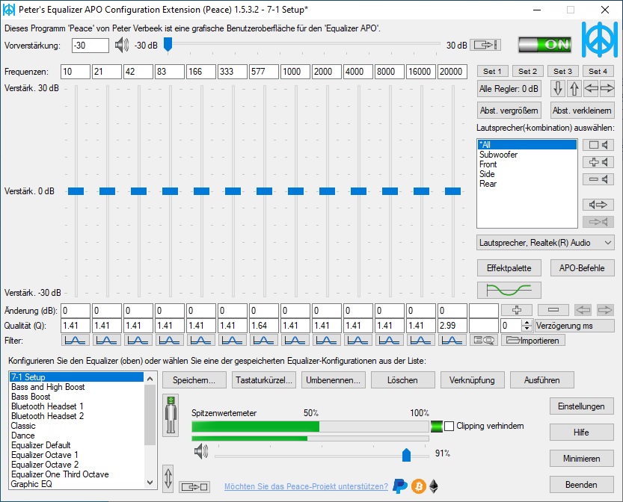623x502 pixels.
Task: Click the compact view export icon at bottom
Action: click(194, 486)
